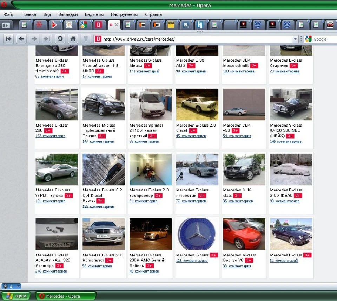The width and height of the screenshot is (337, 301).
Task: Open the 122 комментария link
Action: pyautogui.click(x=50, y=136)
